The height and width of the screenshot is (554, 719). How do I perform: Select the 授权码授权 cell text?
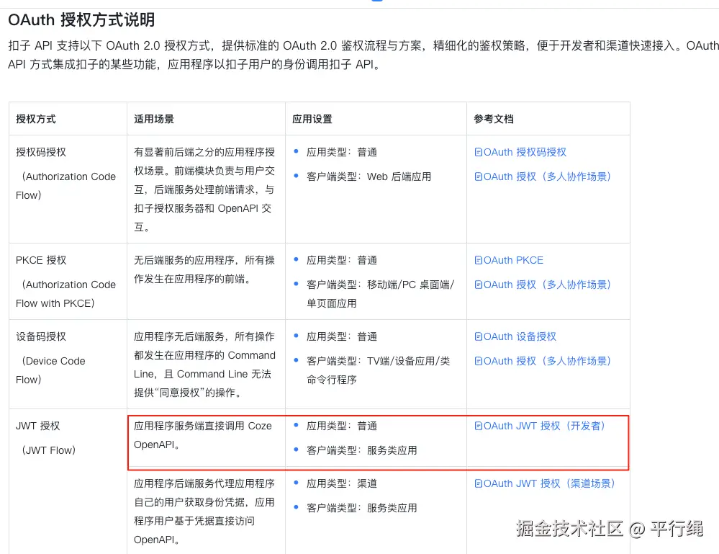(x=41, y=152)
